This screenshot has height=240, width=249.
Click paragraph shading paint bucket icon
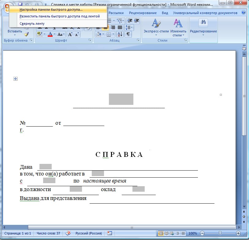98,34
